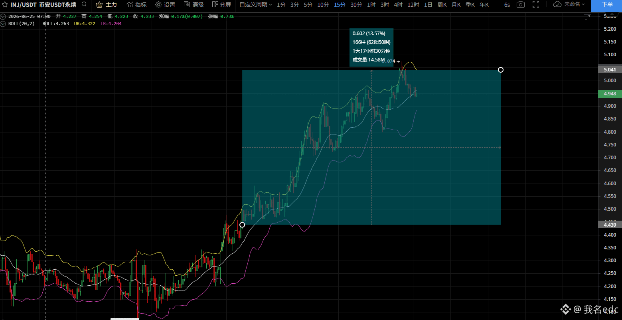Click the 2026-06-25 07:00 candle timestamp
The width and height of the screenshot is (622, 320).
pos(30,17)
